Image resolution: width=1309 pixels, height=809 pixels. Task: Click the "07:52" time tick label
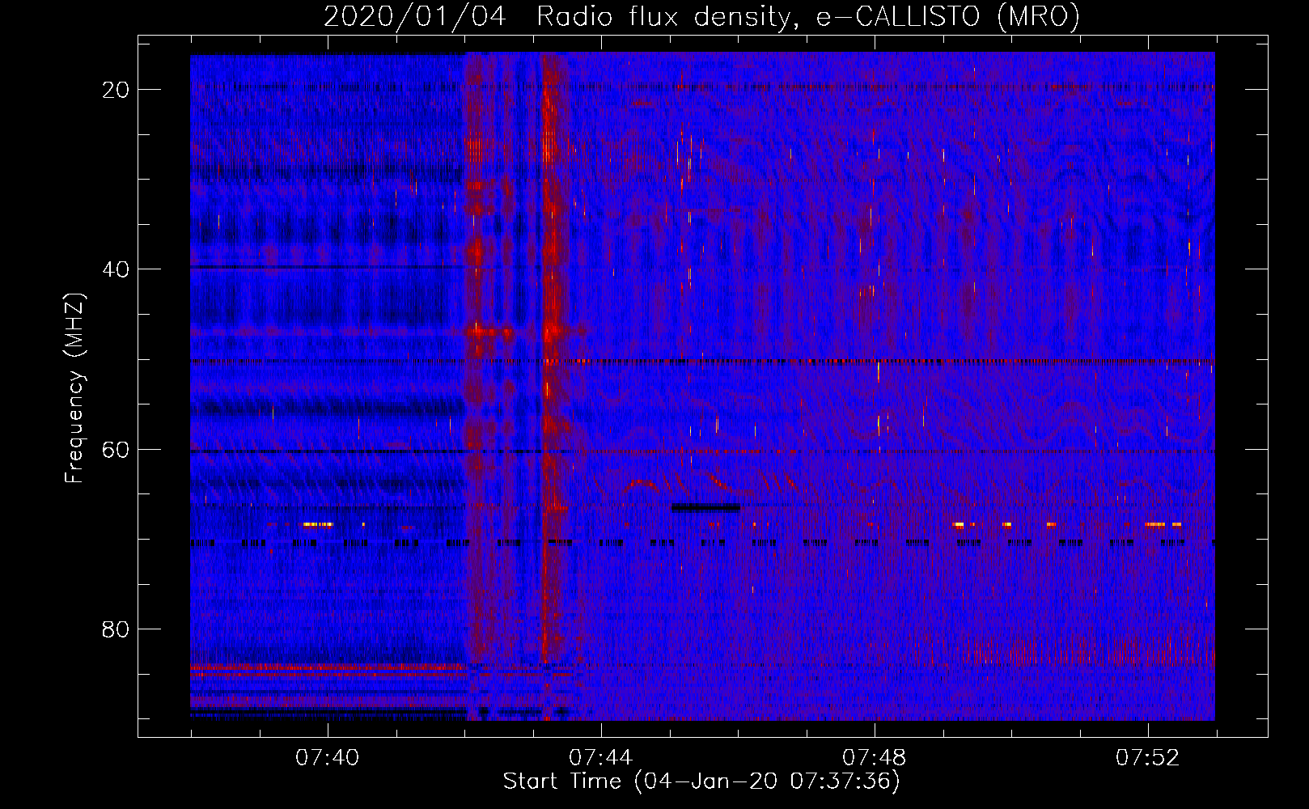(1147, 758)
